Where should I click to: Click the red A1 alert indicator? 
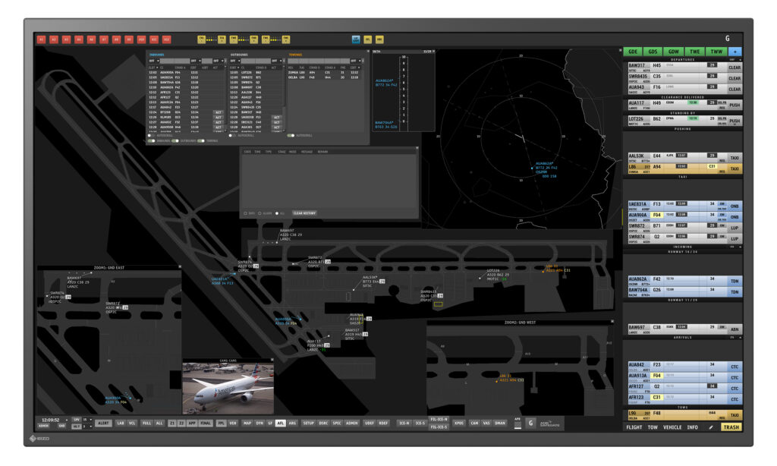click(x=41, y=39)
